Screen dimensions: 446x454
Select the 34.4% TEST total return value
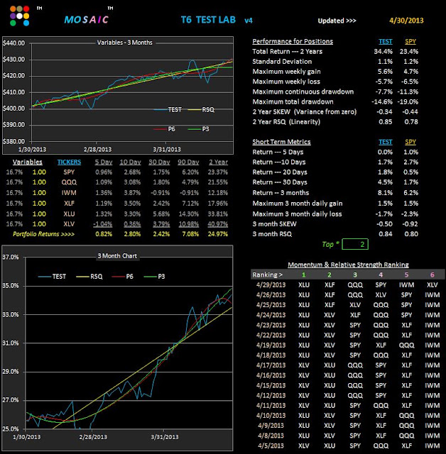pyautogui.click(x=383, y=52)
